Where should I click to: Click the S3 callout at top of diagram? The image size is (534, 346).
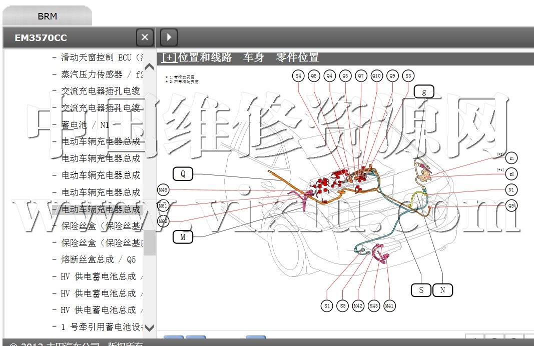tap(408, 76)
